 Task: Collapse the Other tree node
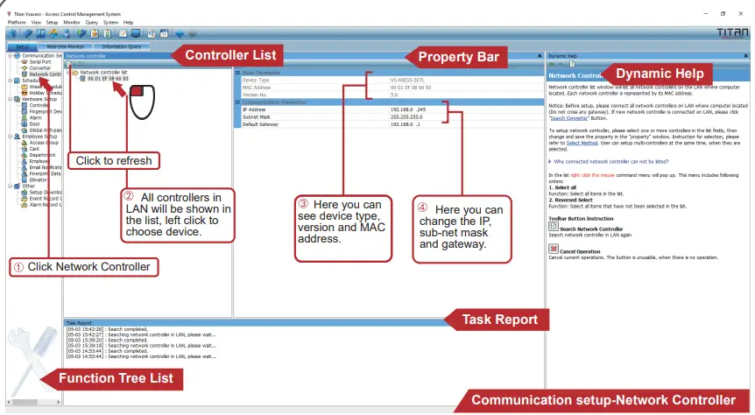[x=11, y=186]
